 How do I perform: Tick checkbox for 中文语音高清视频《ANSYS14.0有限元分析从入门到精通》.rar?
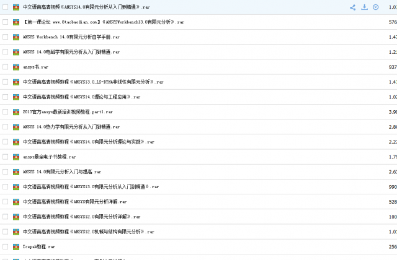(6, 7)
